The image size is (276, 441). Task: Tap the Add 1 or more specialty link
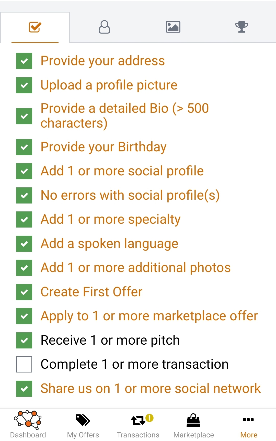[110, 219]
